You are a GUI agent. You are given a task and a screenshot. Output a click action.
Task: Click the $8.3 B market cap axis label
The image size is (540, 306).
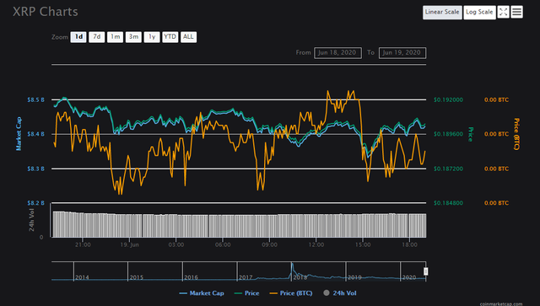click(35, 169)
